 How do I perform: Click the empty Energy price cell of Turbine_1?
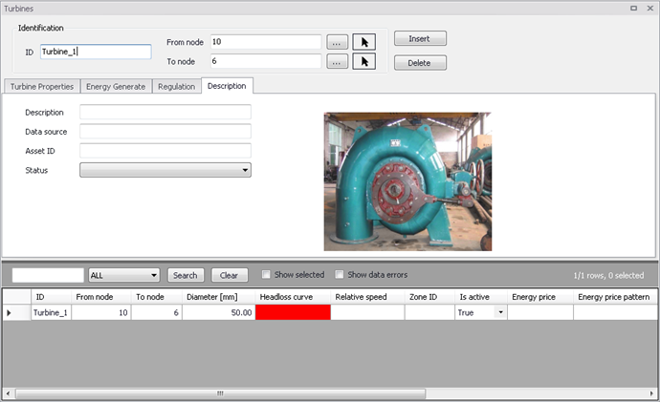pos(540,312)
